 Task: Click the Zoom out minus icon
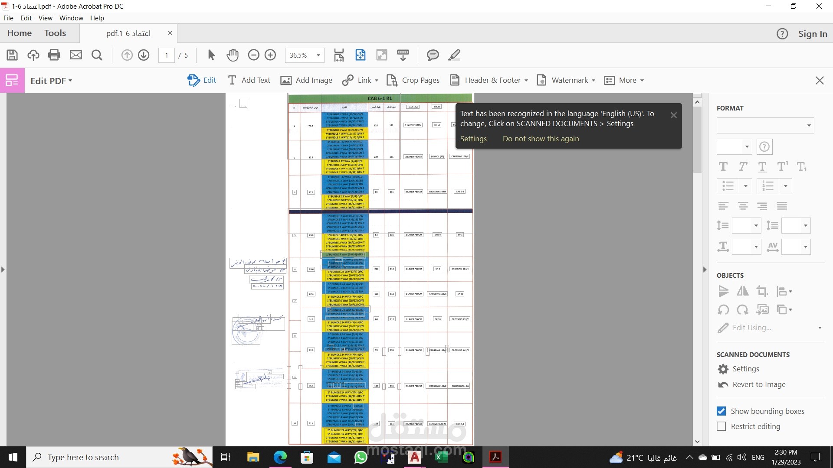coord(254,55)
